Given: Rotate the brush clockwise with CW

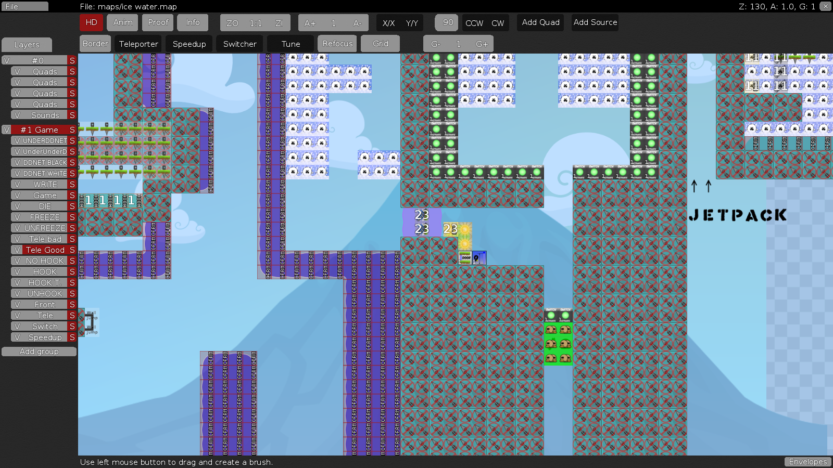Looking at the screenshot, I should [x=498, y=23].
